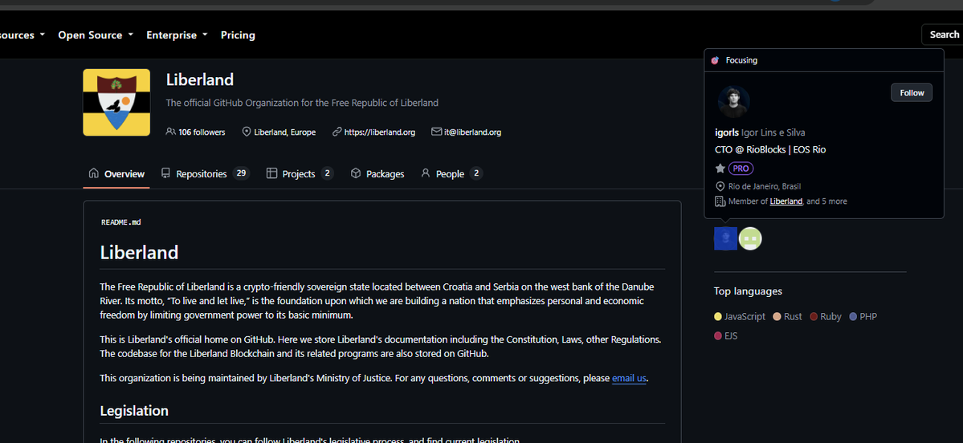Screen dimensions: 963x443
Task: Click the link icon beside liberland.org URL
Action: pyautogui.click(x=337, y=132)
